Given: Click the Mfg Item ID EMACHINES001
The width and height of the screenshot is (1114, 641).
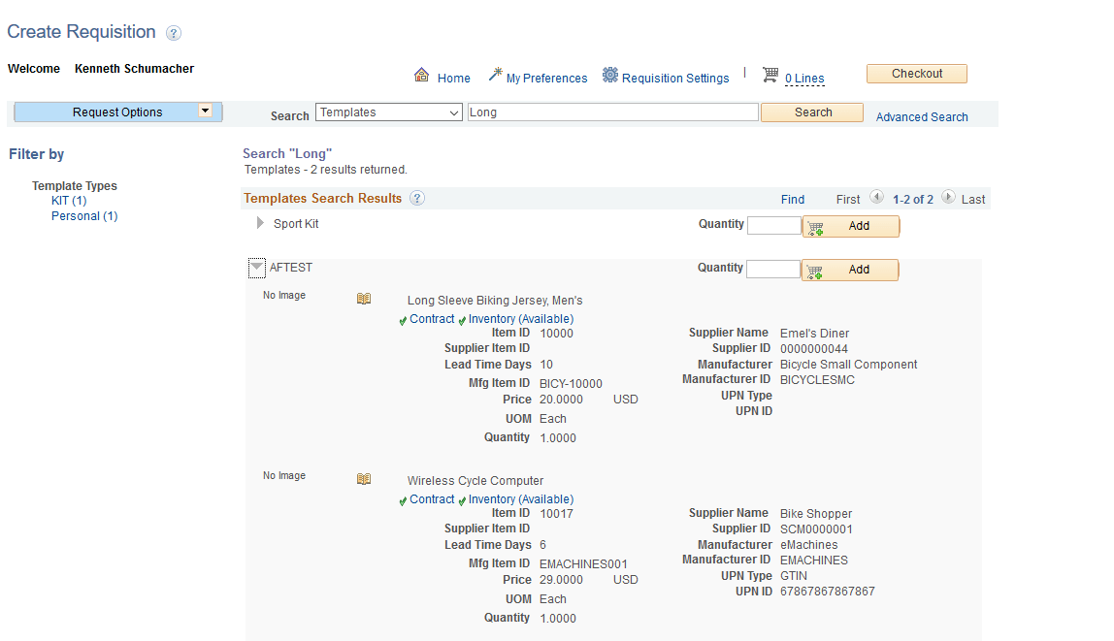Looking at the screenshot, I should (583, 563).
